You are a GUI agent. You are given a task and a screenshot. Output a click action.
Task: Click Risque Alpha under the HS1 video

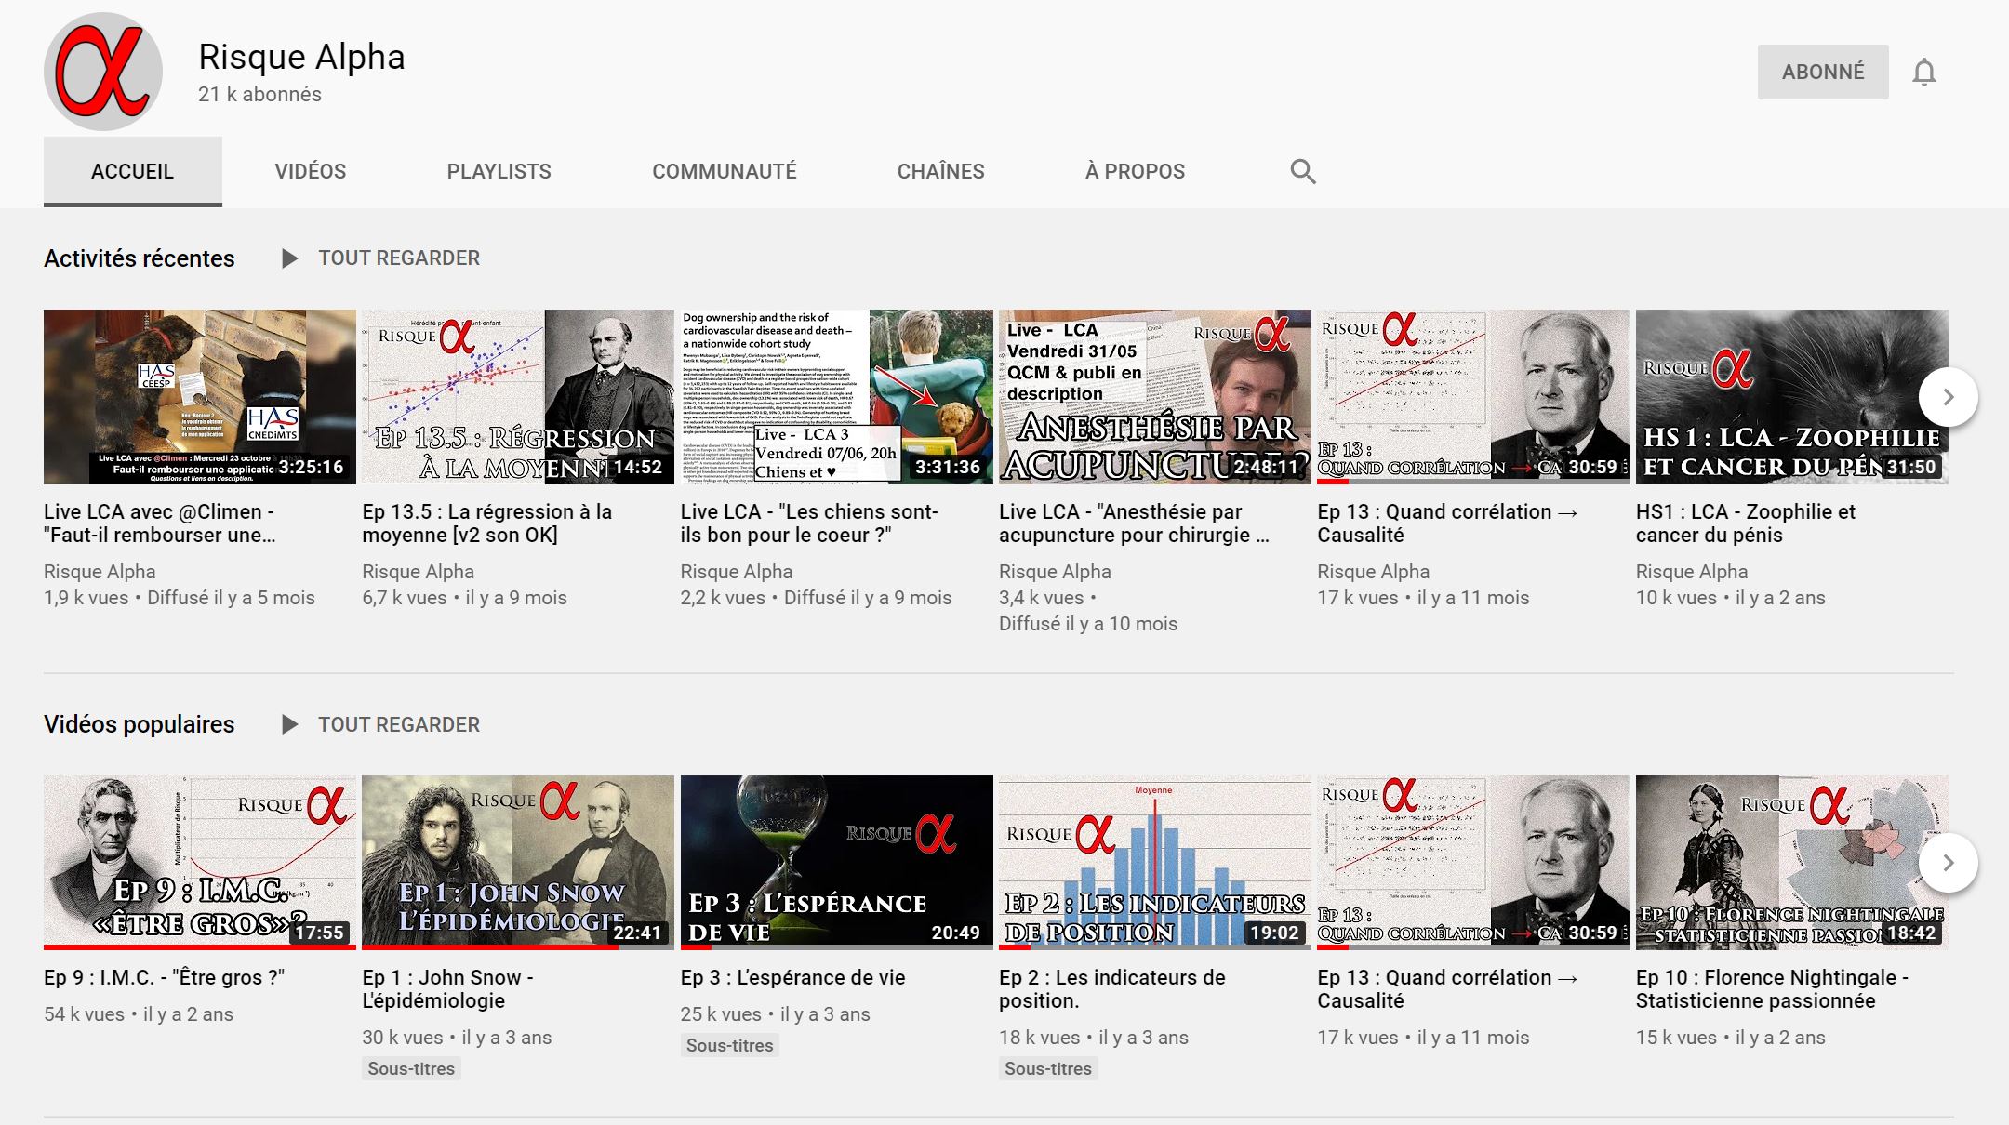point(1692,572)
